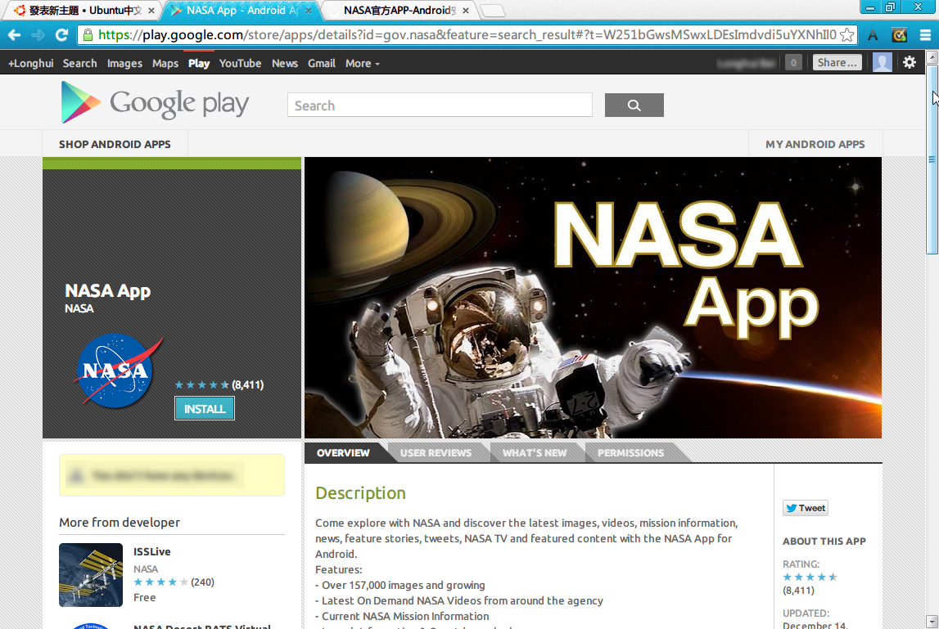Open the Permissions tab
This screenshot has width=939, height=629.
coord(630,453)
